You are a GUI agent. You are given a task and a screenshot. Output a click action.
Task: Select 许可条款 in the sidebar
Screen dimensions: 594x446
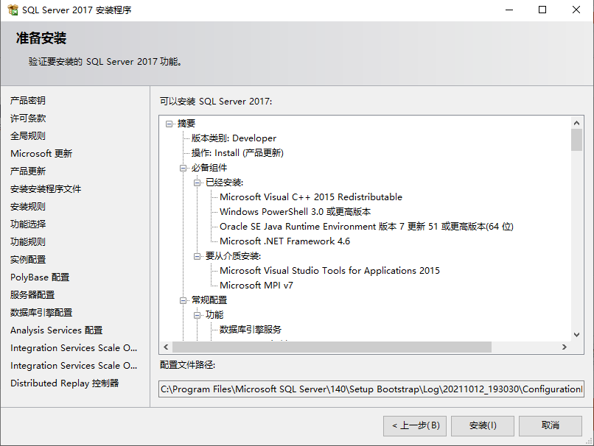click(x=27, y=118)
